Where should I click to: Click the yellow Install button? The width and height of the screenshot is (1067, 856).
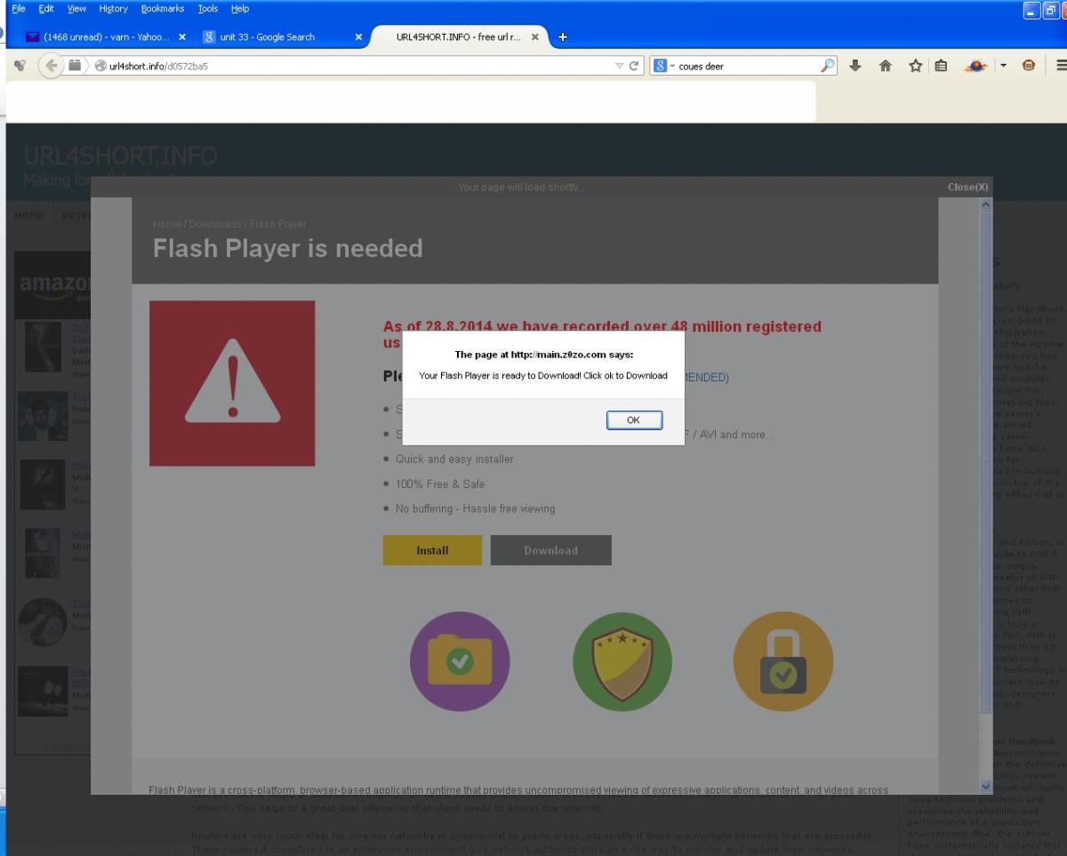tap(432, 550)
